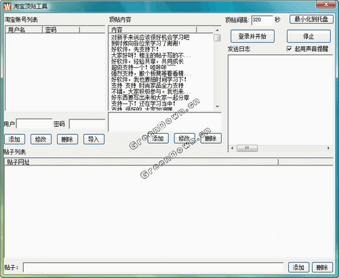Focus the 密码 text field
339x278 pixels.
click(87, 124)
